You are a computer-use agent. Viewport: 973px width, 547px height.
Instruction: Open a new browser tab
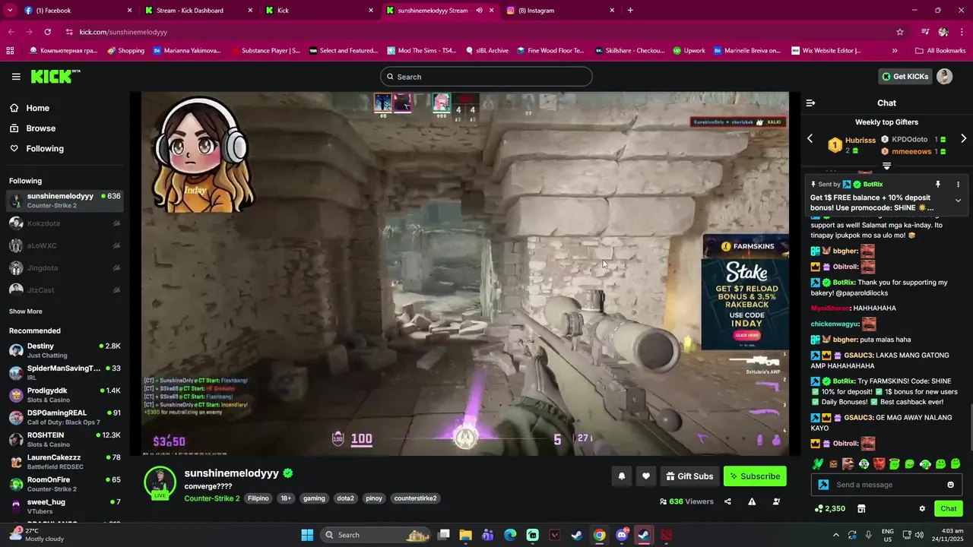(630, 11)
